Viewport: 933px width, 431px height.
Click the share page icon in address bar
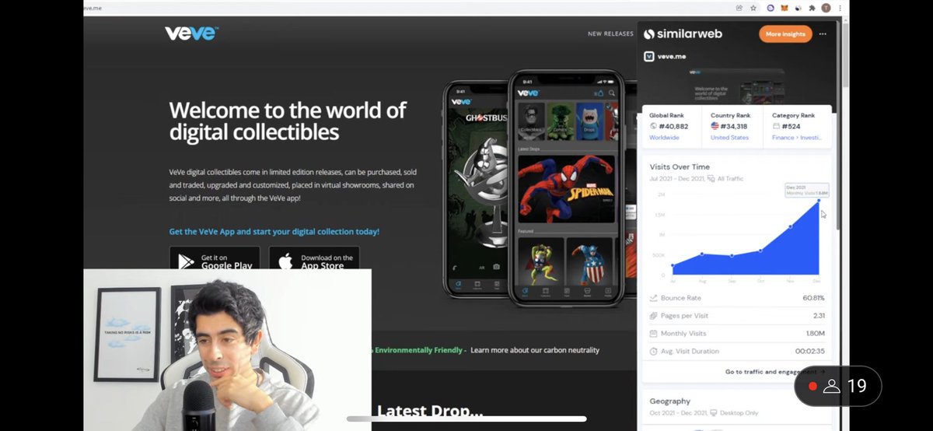(x=739, y=8)
